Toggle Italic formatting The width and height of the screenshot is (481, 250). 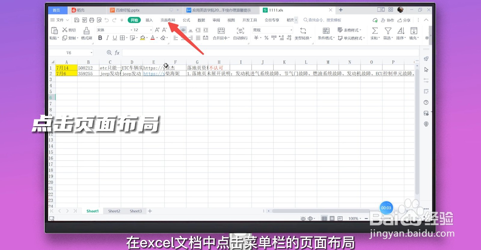pos(107,38)
